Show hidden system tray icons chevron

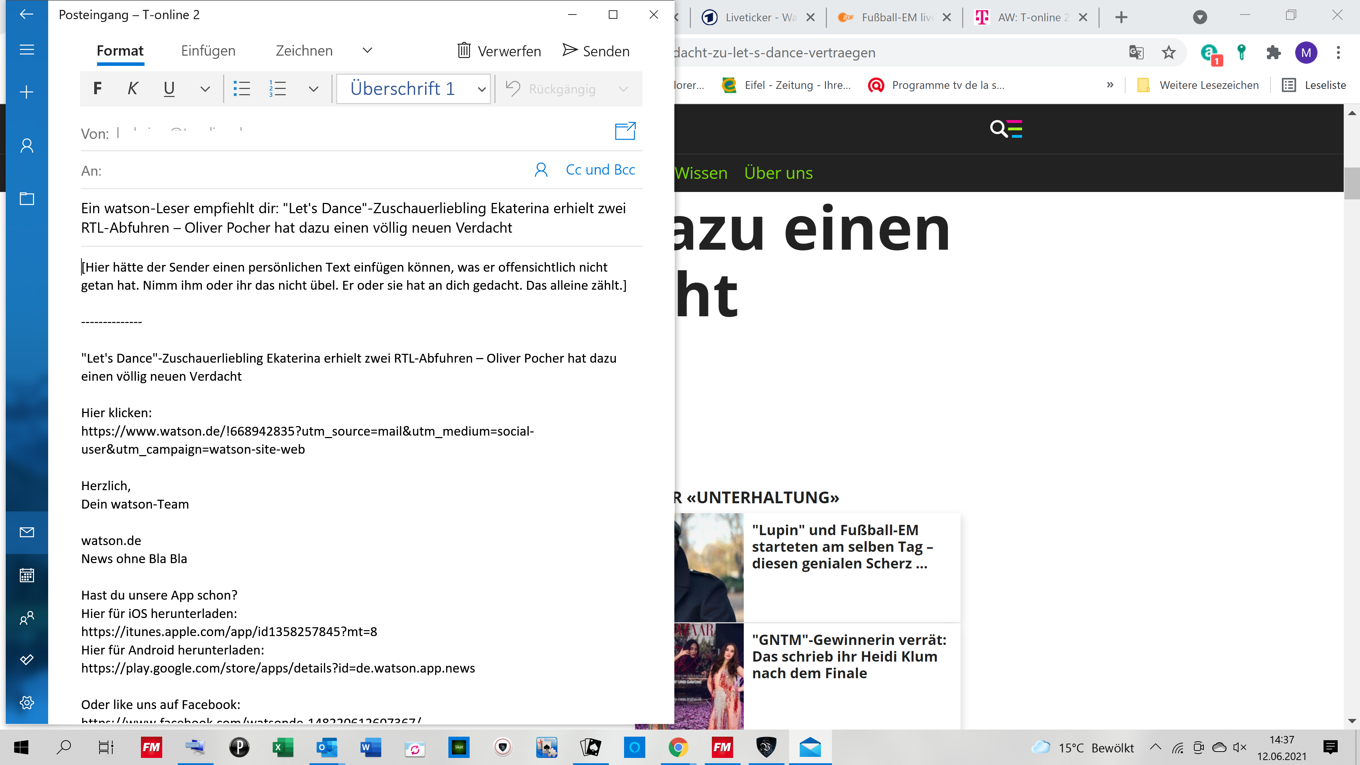(x=1155, y=747)
